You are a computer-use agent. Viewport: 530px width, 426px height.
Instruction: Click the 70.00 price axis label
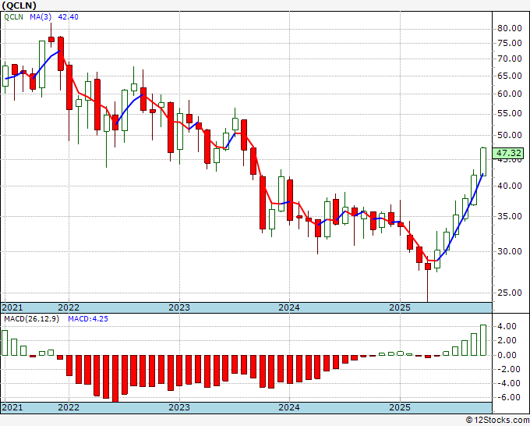(x=510, y=59)
